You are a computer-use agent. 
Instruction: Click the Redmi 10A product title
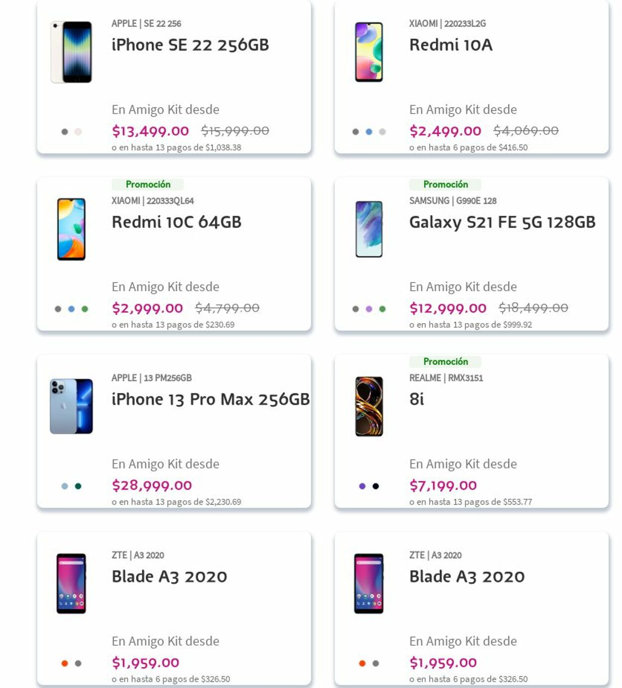(451, 45)
